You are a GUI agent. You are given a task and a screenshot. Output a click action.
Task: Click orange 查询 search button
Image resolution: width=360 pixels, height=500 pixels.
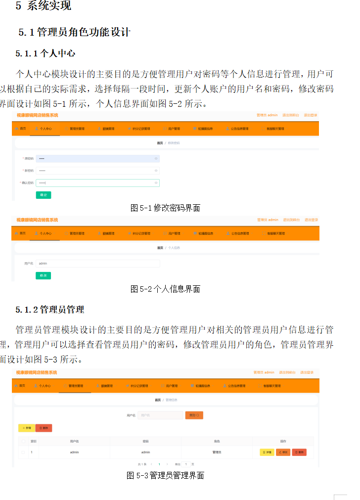194,415
